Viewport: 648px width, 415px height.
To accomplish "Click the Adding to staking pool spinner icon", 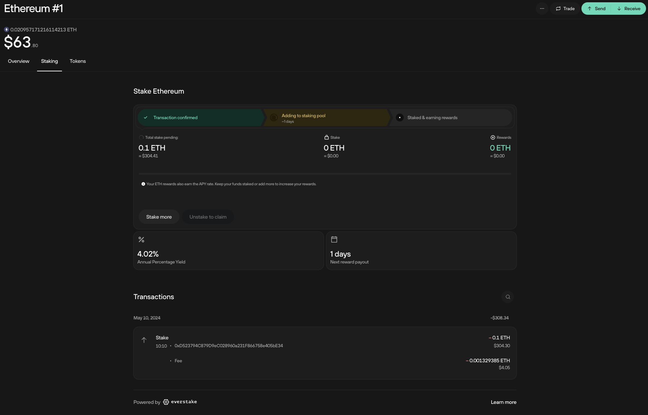I will click(273, 117).
